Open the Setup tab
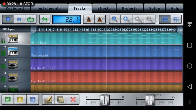Screen dimensions: 196x110 pyautogui.click(x=154, y=9)
